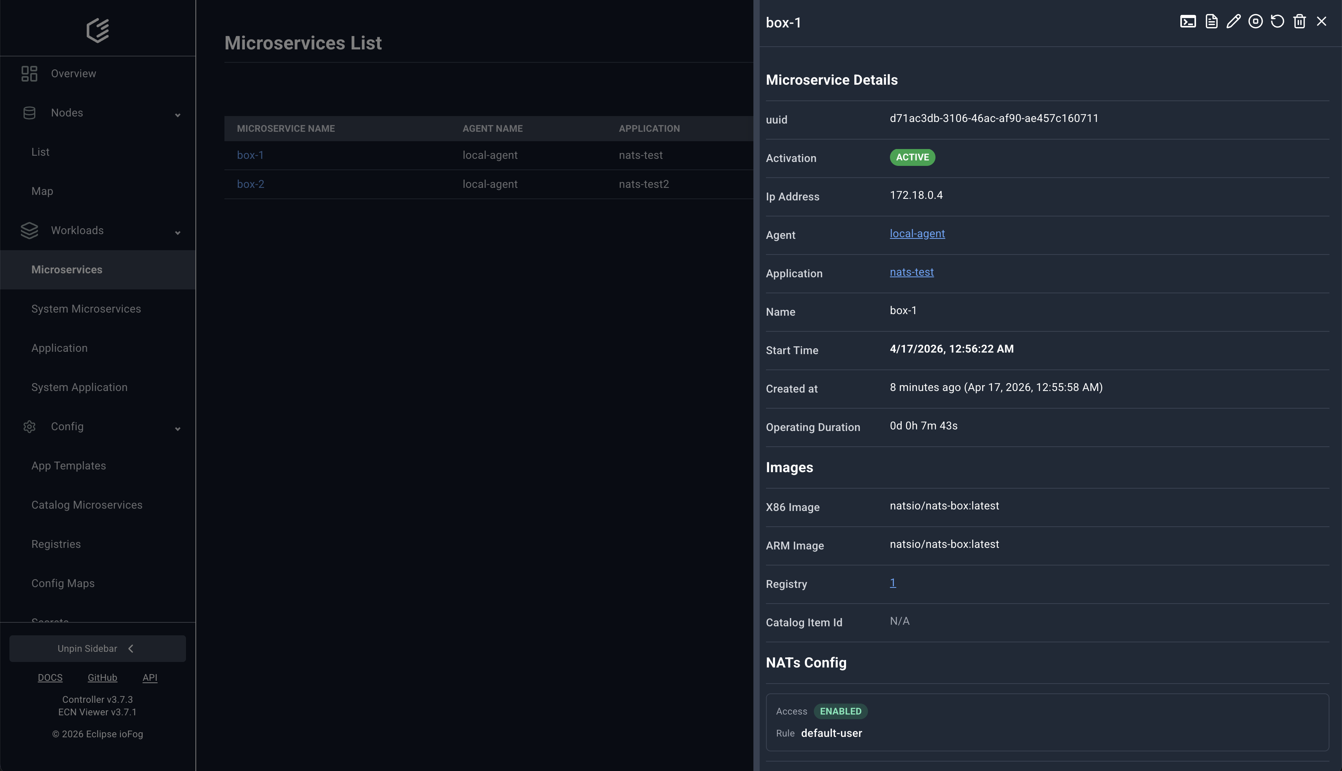The image size is (1342, 771).
Task: Restart the box-1 microservice
Action: point(1277,21)
